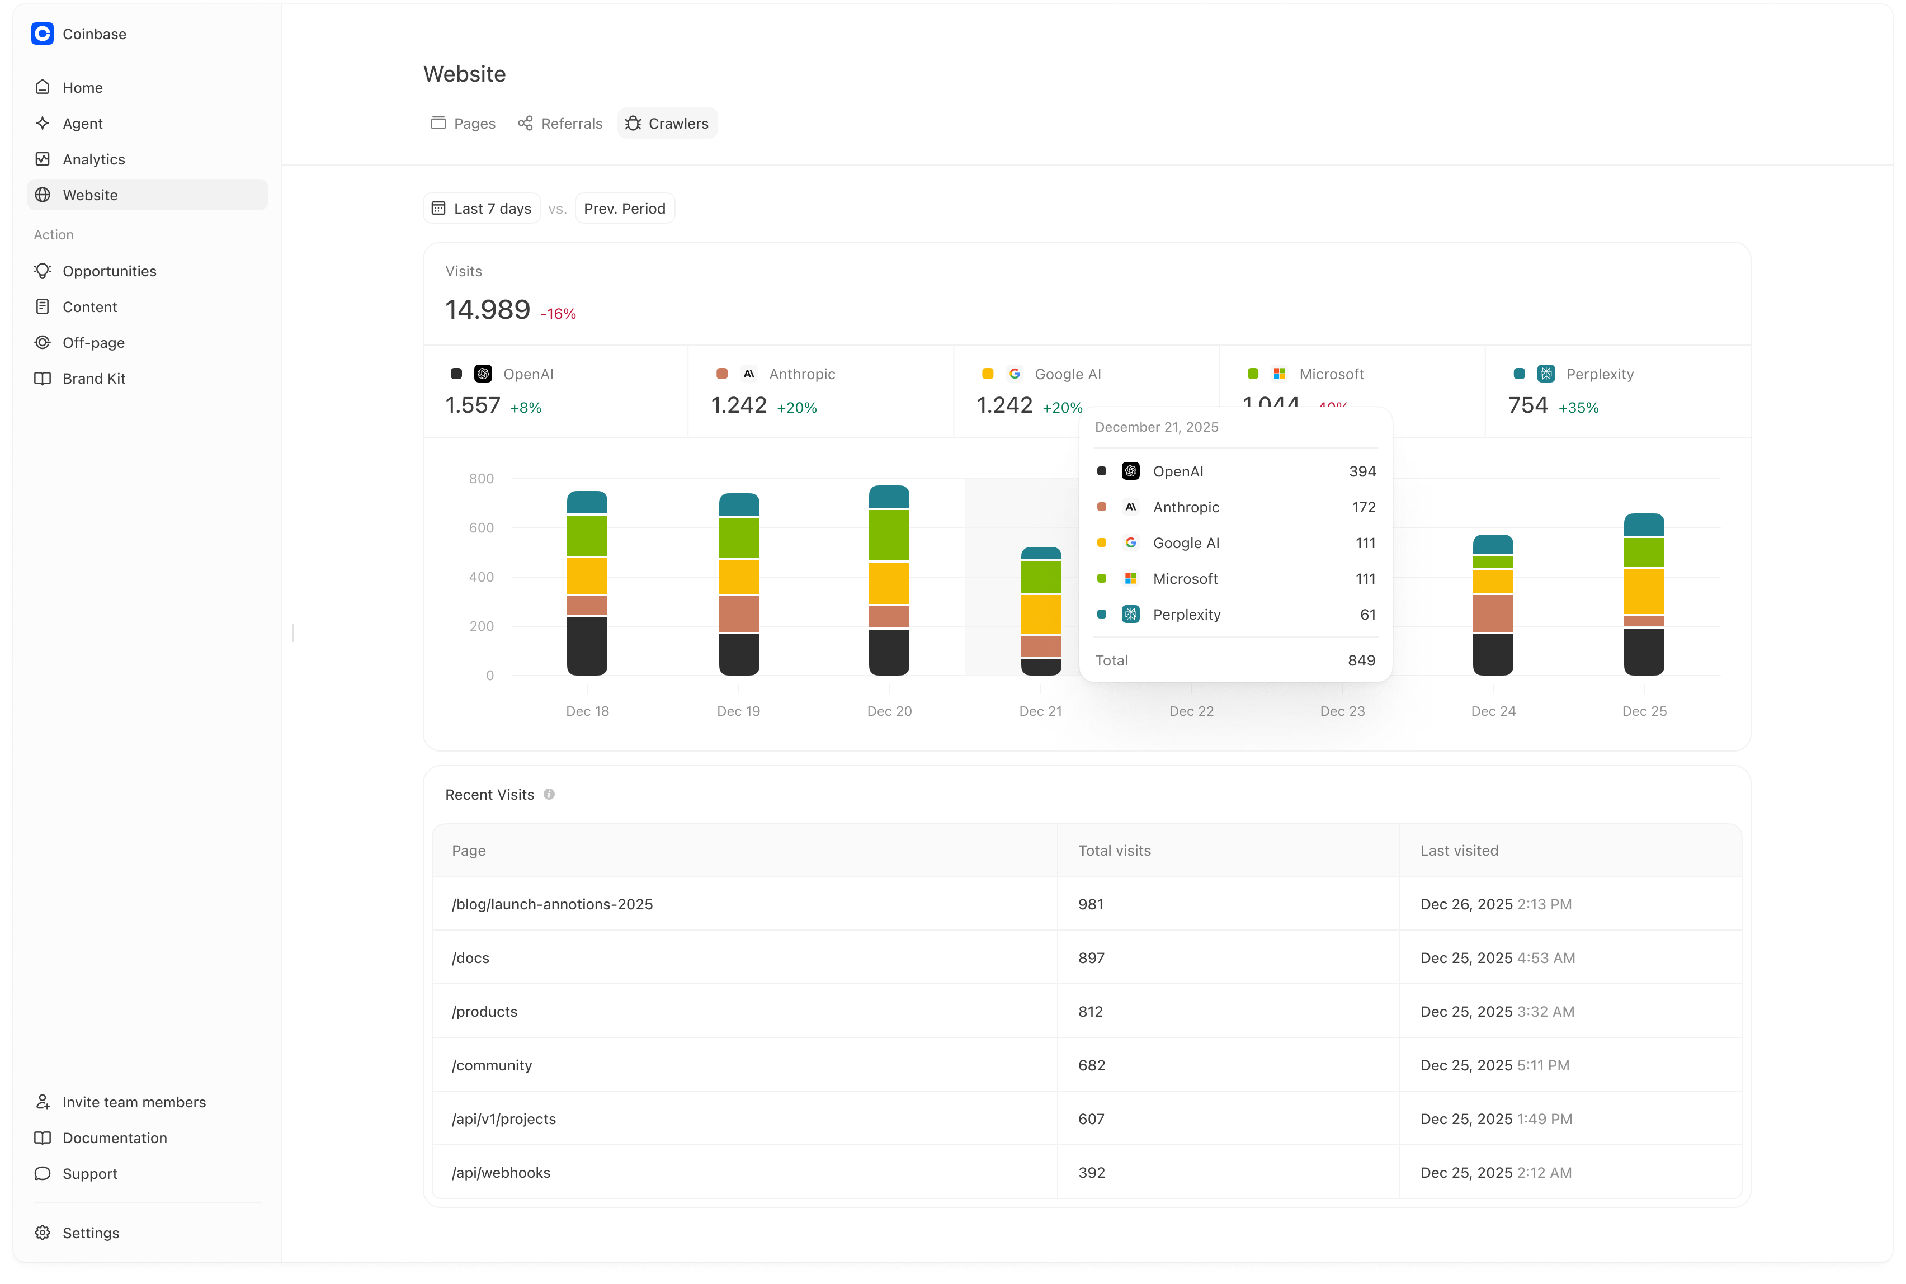Select the Brand Kit book icon
Viewport: 1906px width, 1284px height.
[44, 378]
